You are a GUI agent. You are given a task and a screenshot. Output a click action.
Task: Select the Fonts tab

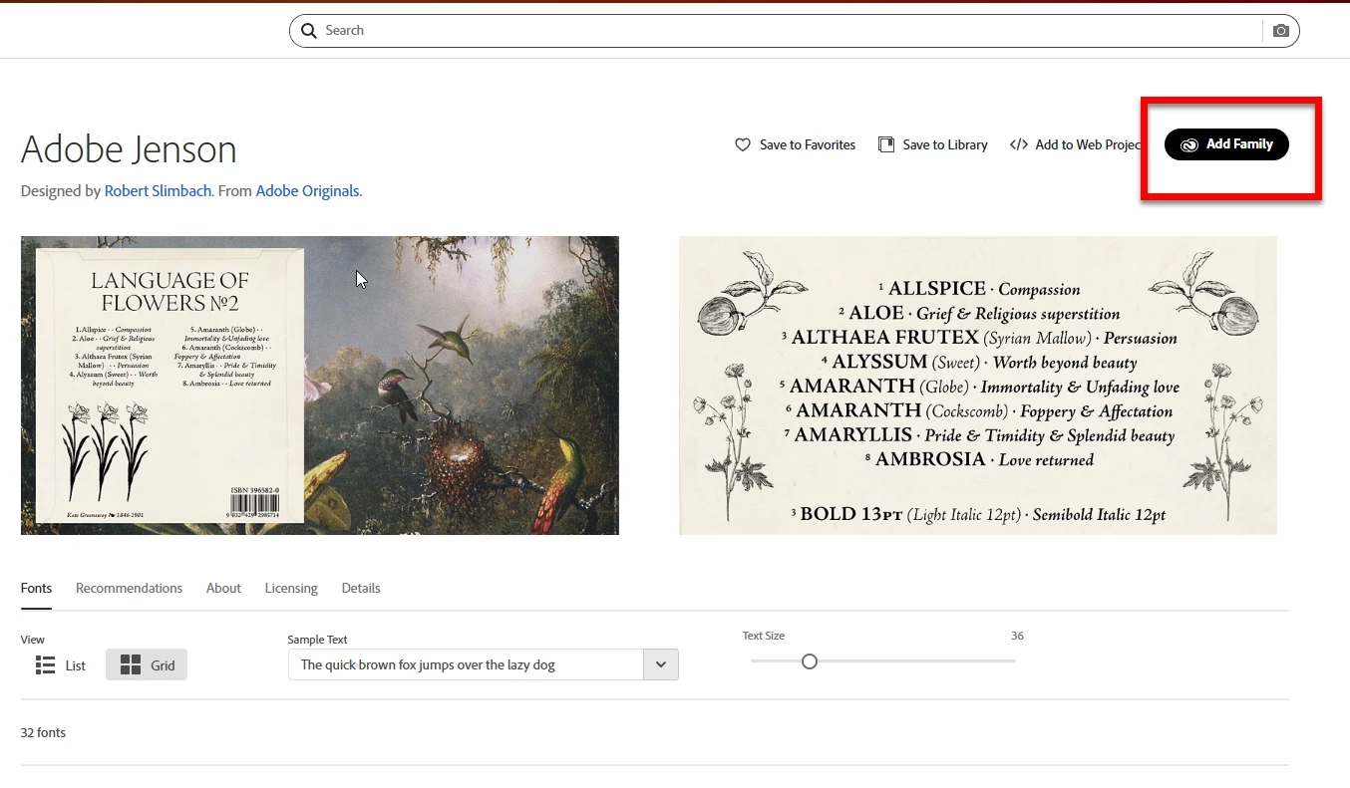(36, 588)
